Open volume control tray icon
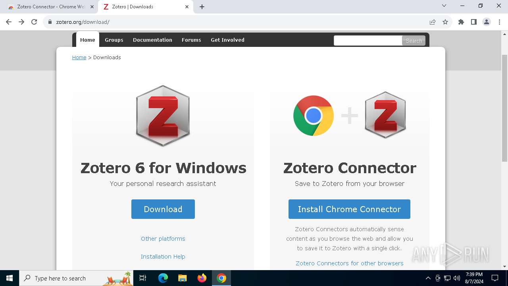Screen dimensions: 508x286 457,278
